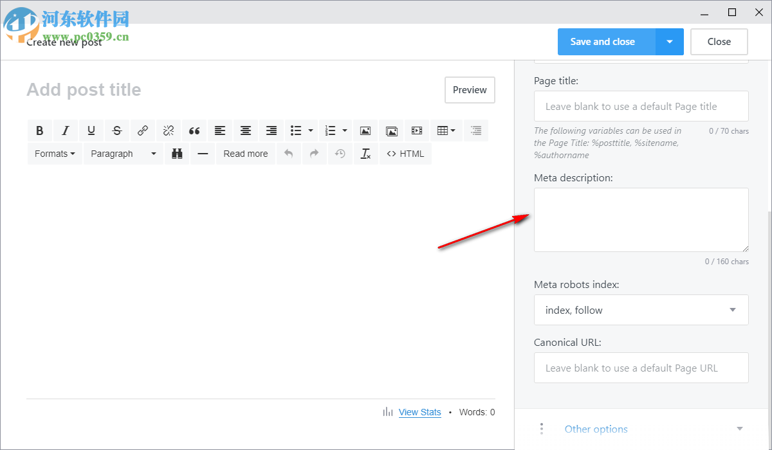Open the save options arrow dropdown
772x450 pixels.
tap(670, 42)
